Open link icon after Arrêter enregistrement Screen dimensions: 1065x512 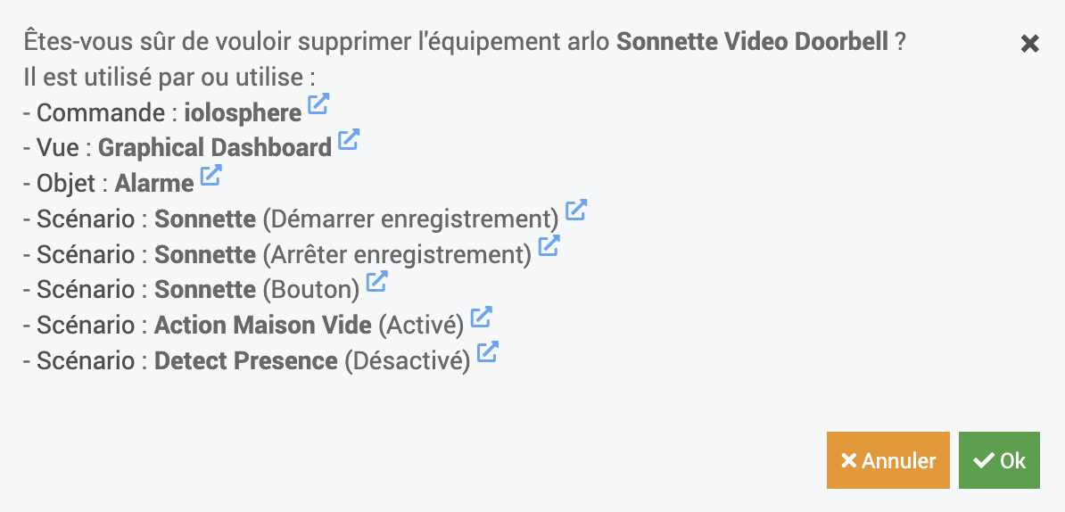[549, 245]
